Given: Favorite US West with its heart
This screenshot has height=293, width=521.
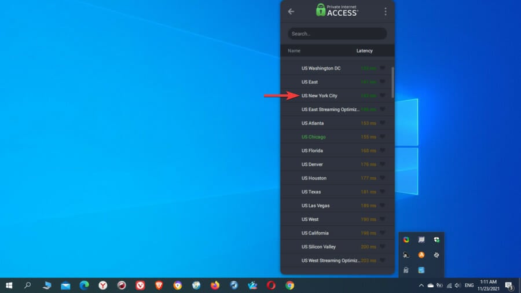Looking at the screenshot, I should coord(383,219).
